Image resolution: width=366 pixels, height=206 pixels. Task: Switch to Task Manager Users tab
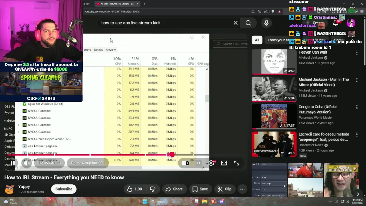click(x=87, y=50)
